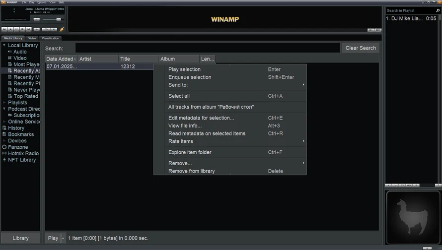
Task: Click the Recently Modified view icon
Action: (x=10, y=77)
